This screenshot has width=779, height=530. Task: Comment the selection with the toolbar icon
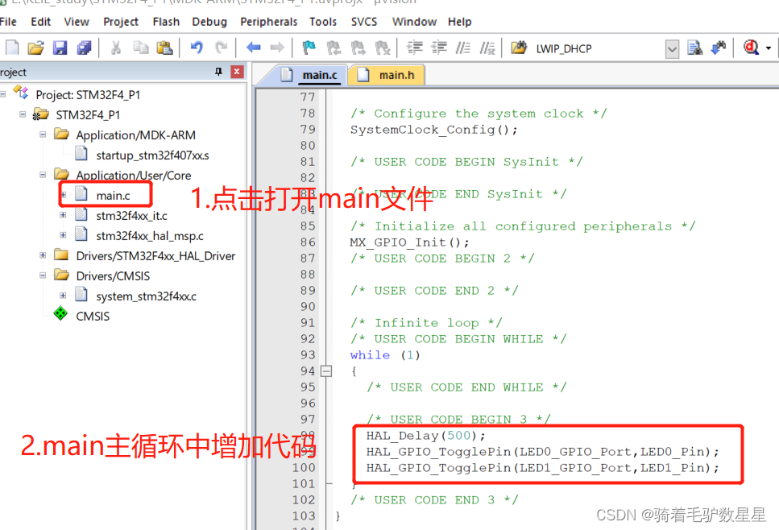[x=463, y=48]
